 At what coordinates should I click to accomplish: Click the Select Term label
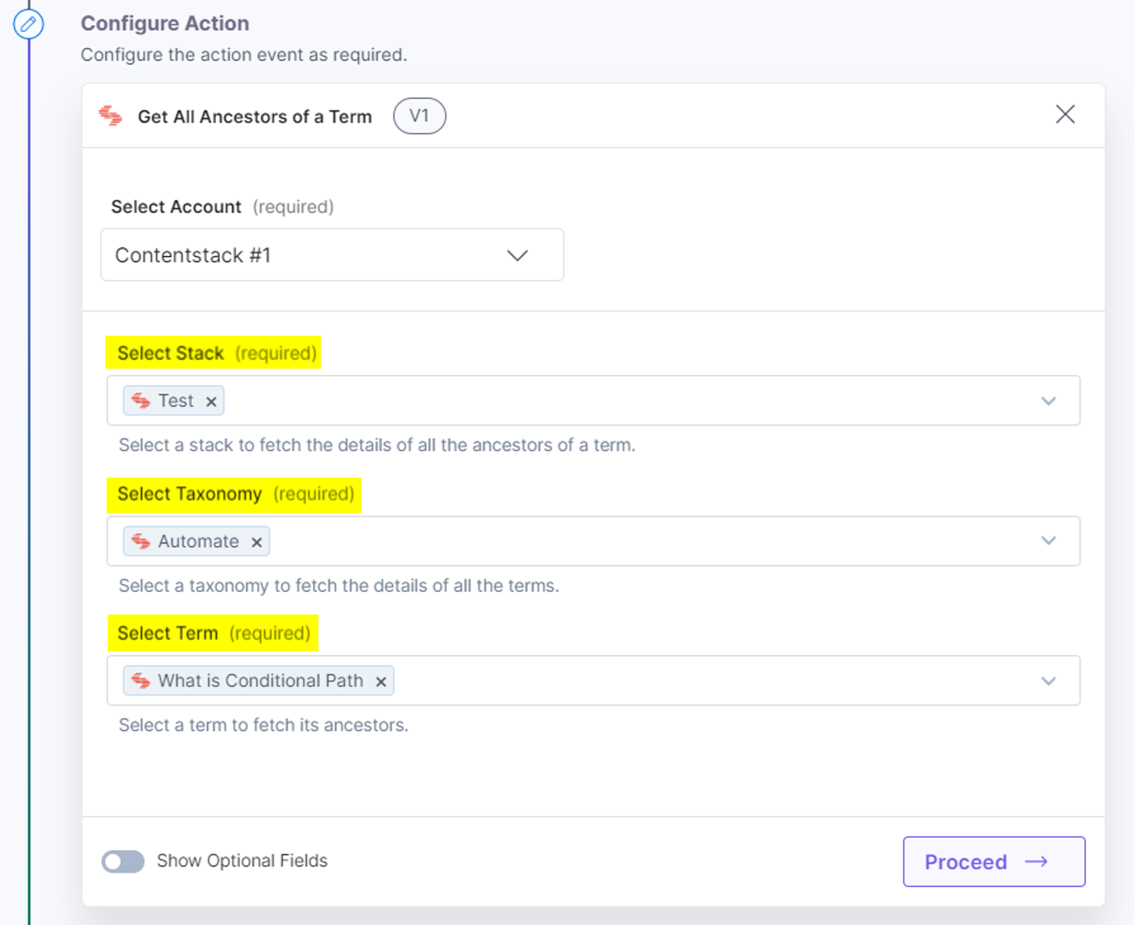[x=167, y=633]
